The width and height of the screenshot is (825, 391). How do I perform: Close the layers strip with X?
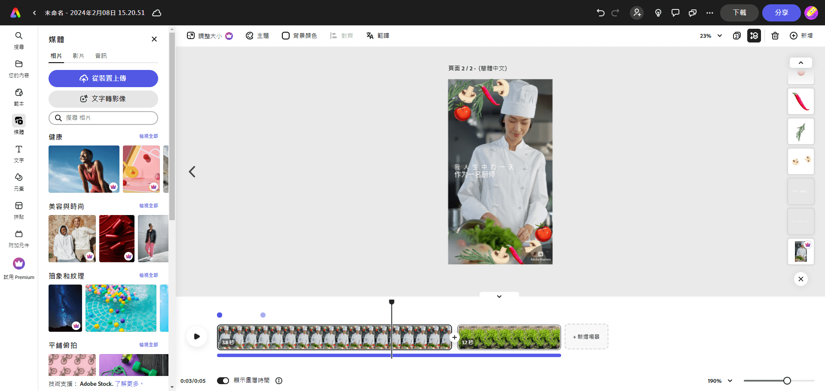tap(801, 279)
